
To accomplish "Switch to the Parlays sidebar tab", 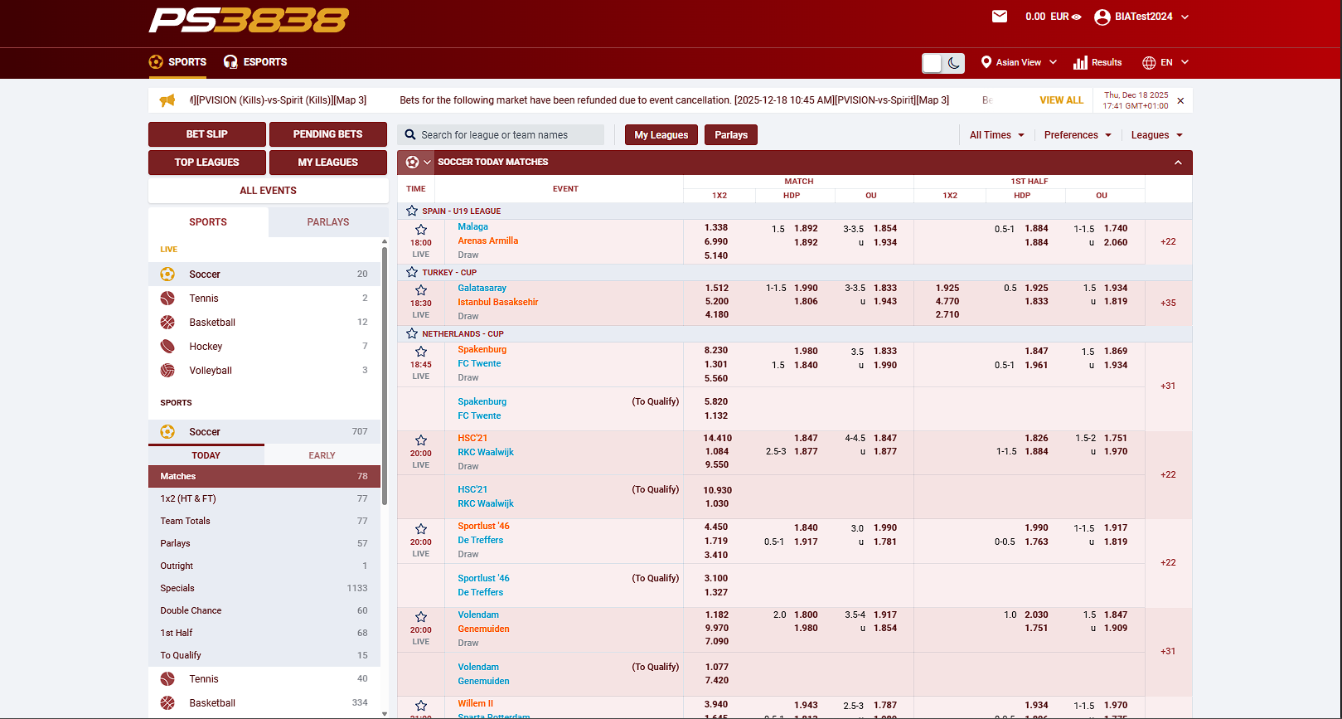I will (327, 222).
